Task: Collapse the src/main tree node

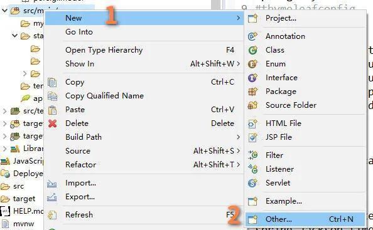Action: [4, 11]
